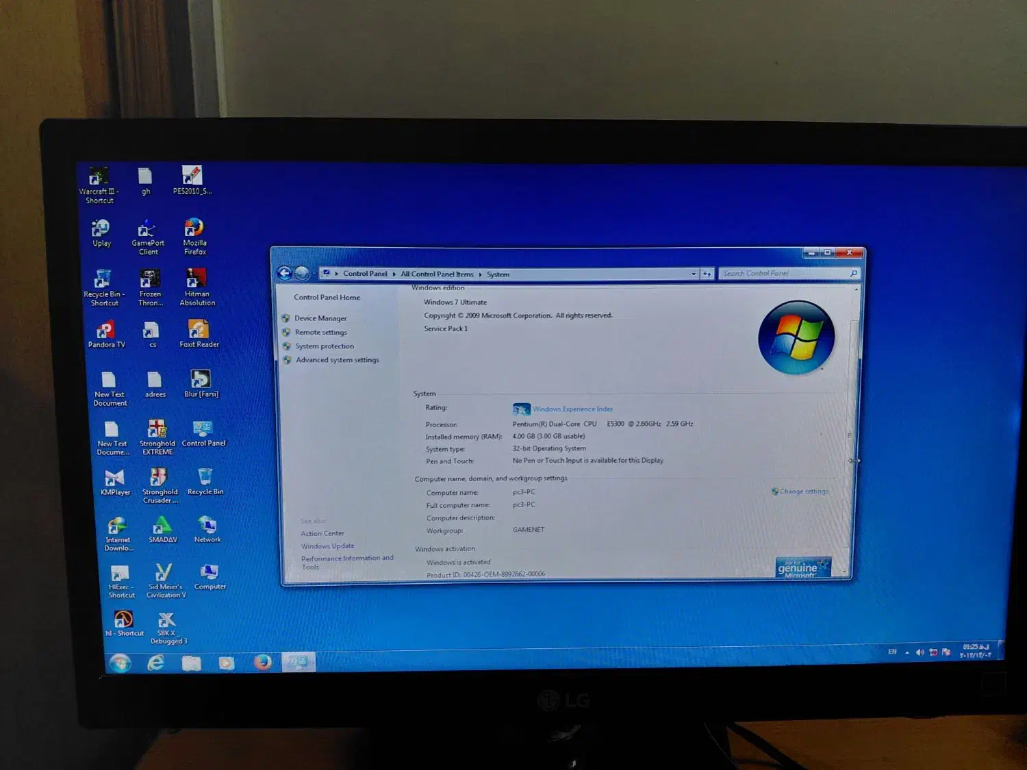Viewport: 1027px width, 770px height.
Task: Launch Internet Explorer from the taskbar
Action: click(156, 663)
